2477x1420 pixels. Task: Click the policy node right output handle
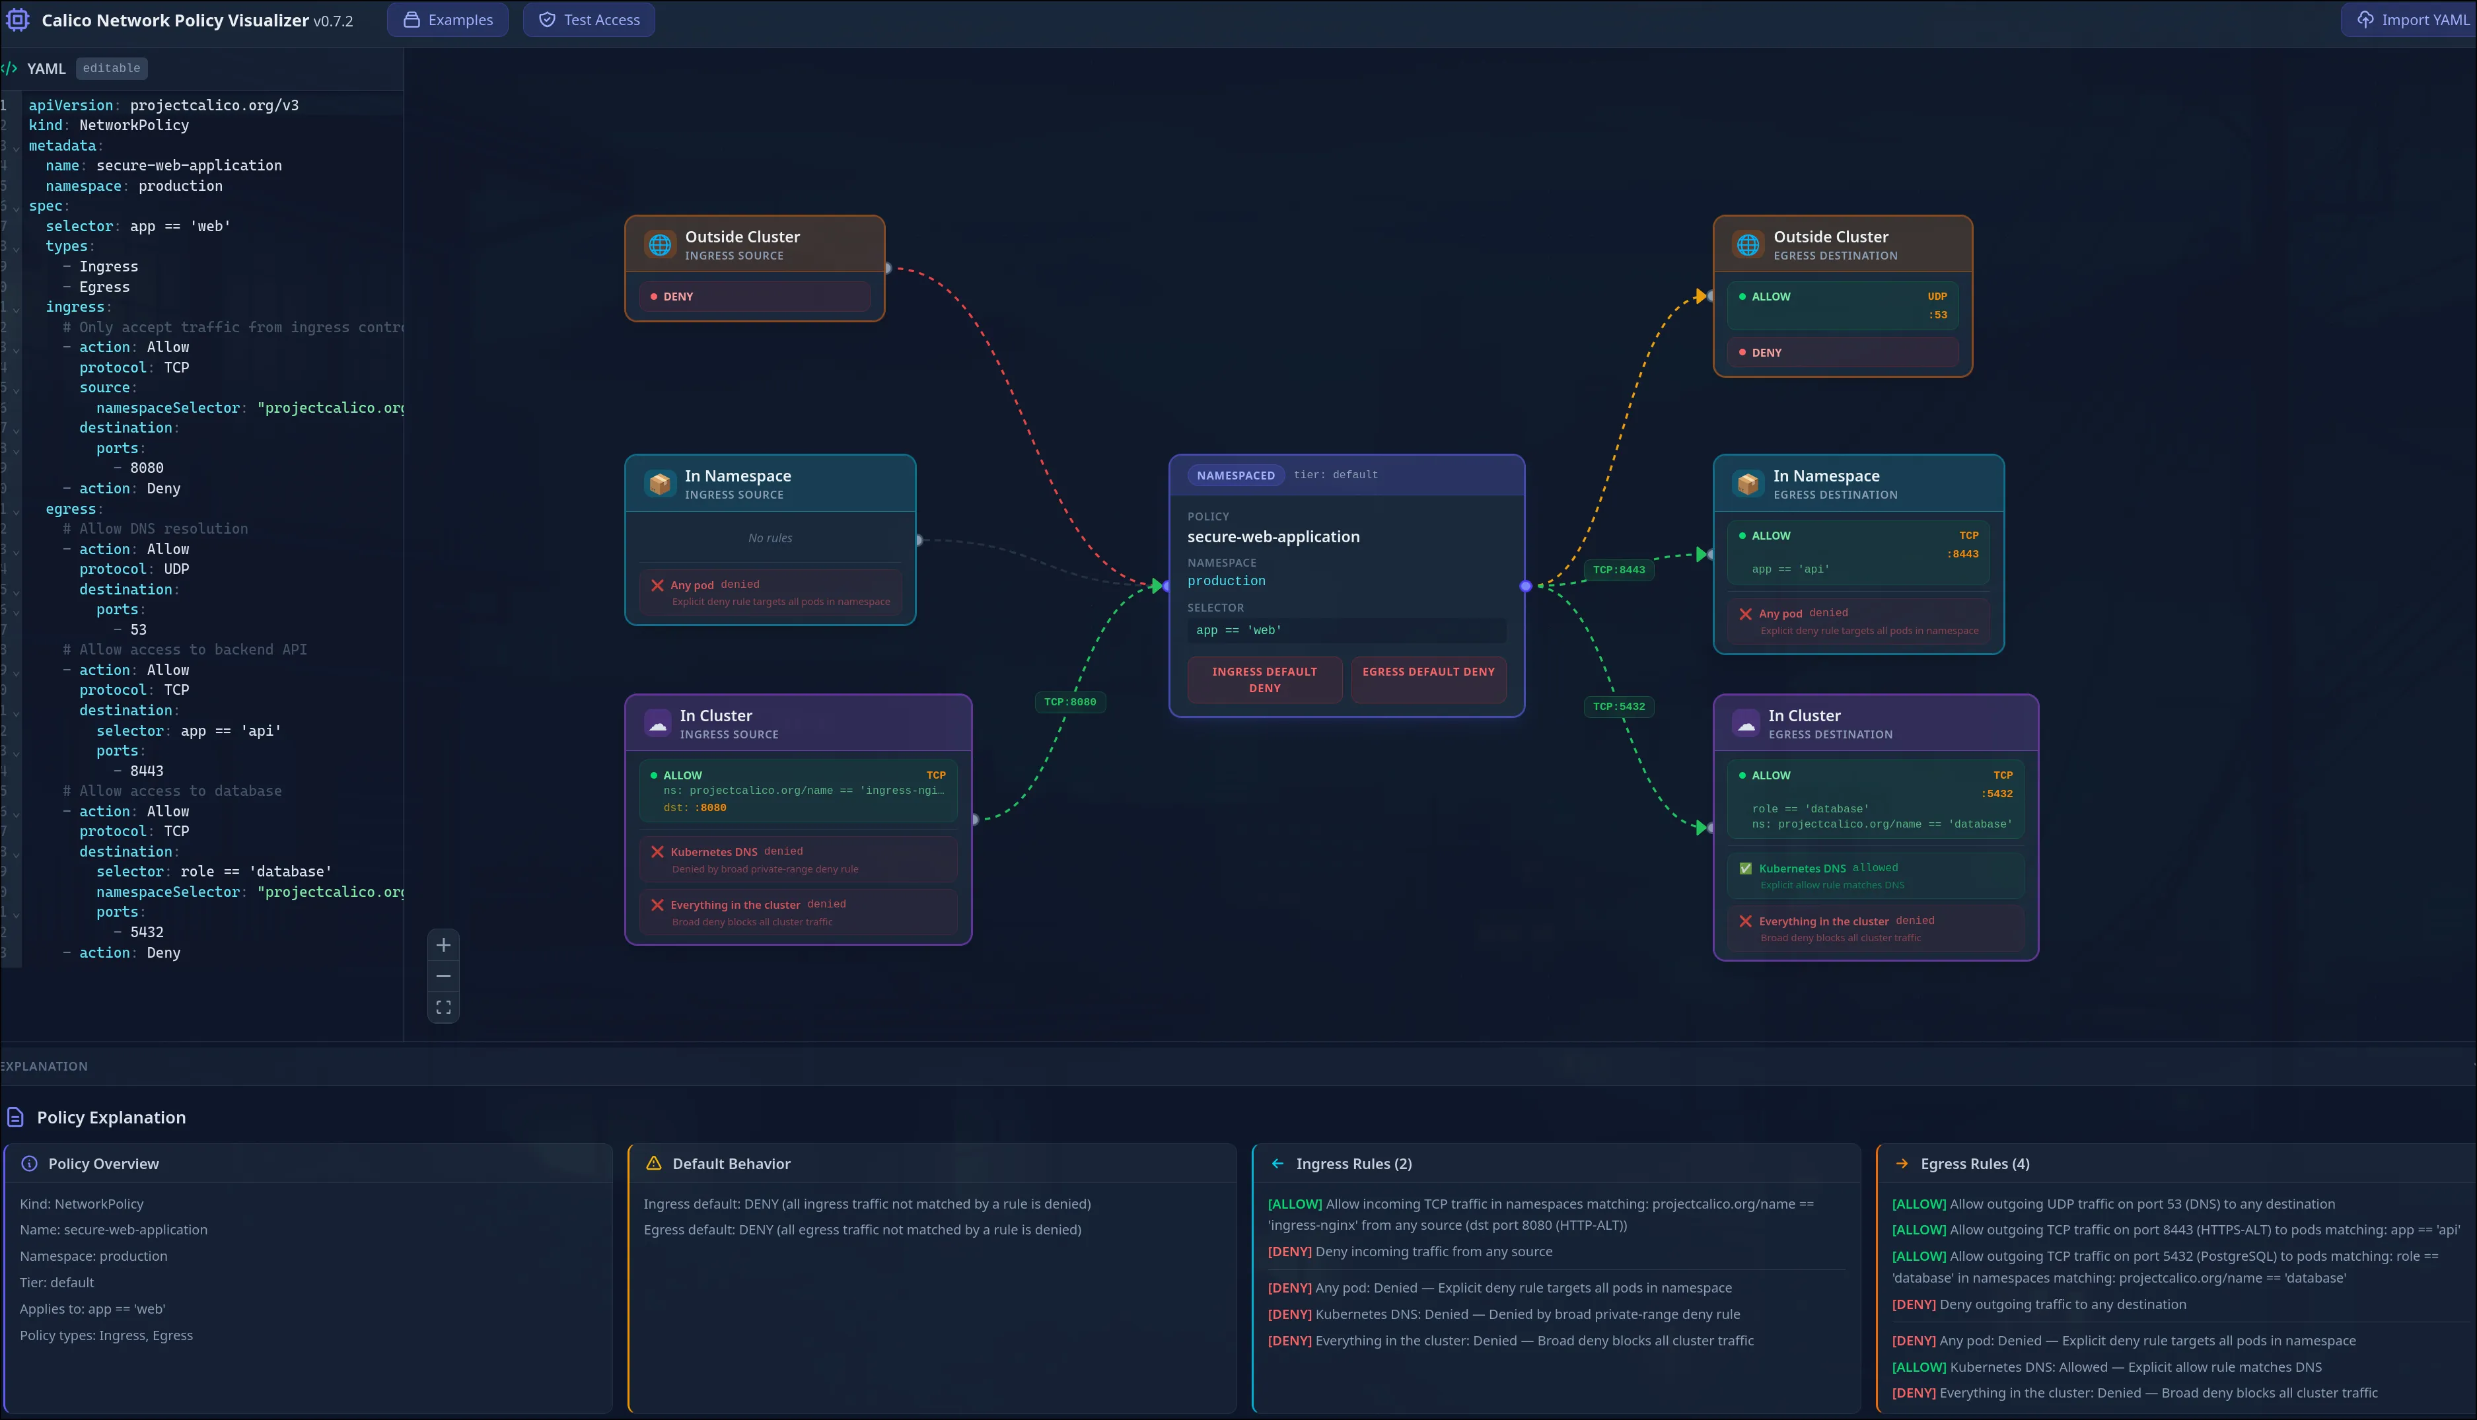(x=1525, y=586)
